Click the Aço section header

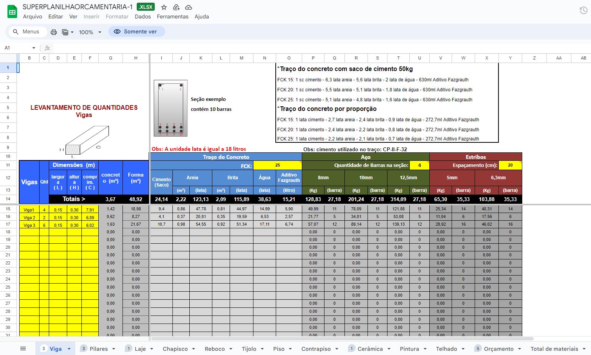[x=366, y=157]
